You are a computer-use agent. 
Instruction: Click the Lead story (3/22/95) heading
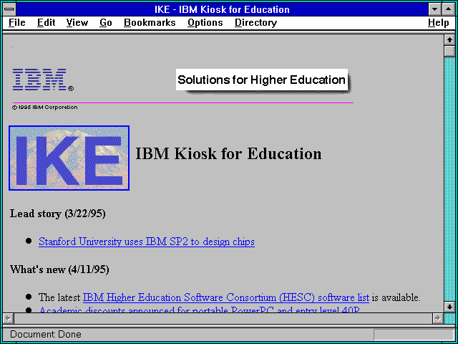(57, 214)
